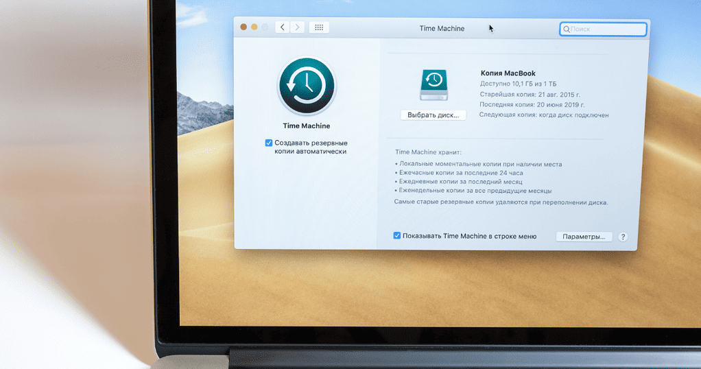Click the backup disk drive icon
This screenshot has width=701, height=369.
coord(433,84)
